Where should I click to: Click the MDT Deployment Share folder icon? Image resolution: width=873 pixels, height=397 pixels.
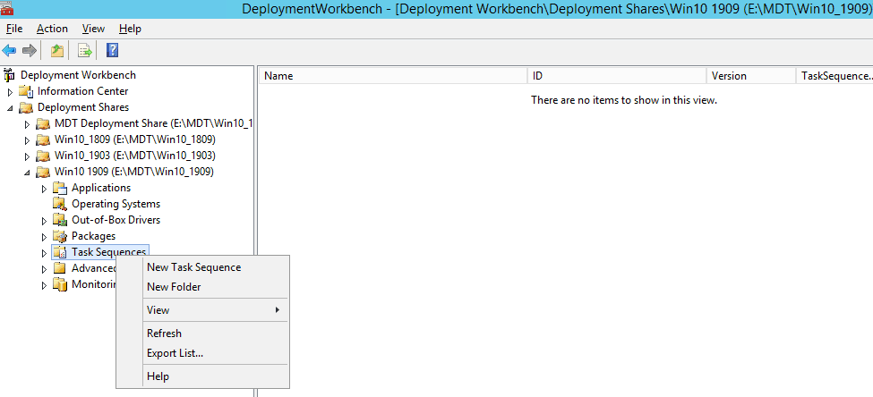(x=43, y=123)
